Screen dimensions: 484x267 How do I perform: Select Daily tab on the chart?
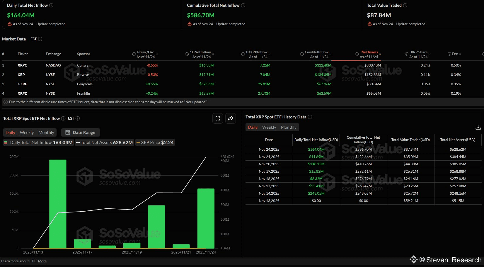pos(10,132)
